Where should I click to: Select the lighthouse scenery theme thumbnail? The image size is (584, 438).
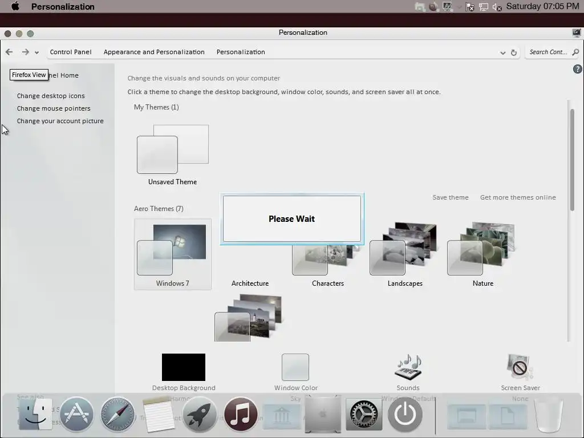point(248,318)
